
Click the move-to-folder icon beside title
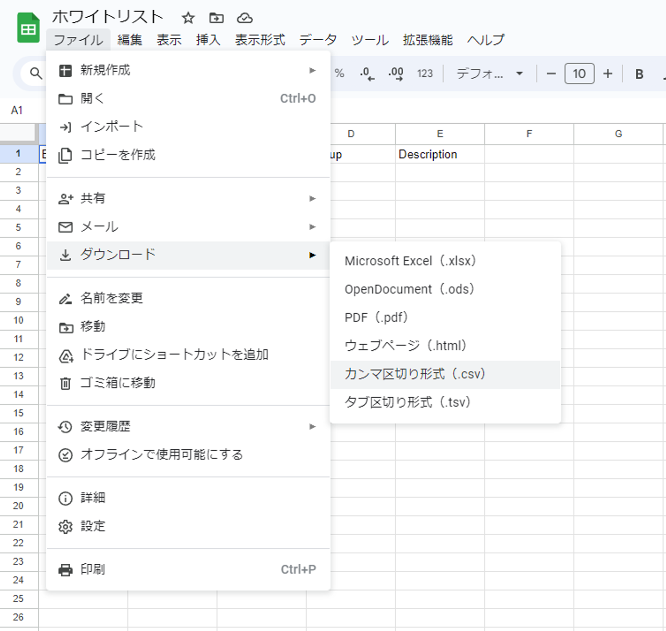tap(216, 18)
